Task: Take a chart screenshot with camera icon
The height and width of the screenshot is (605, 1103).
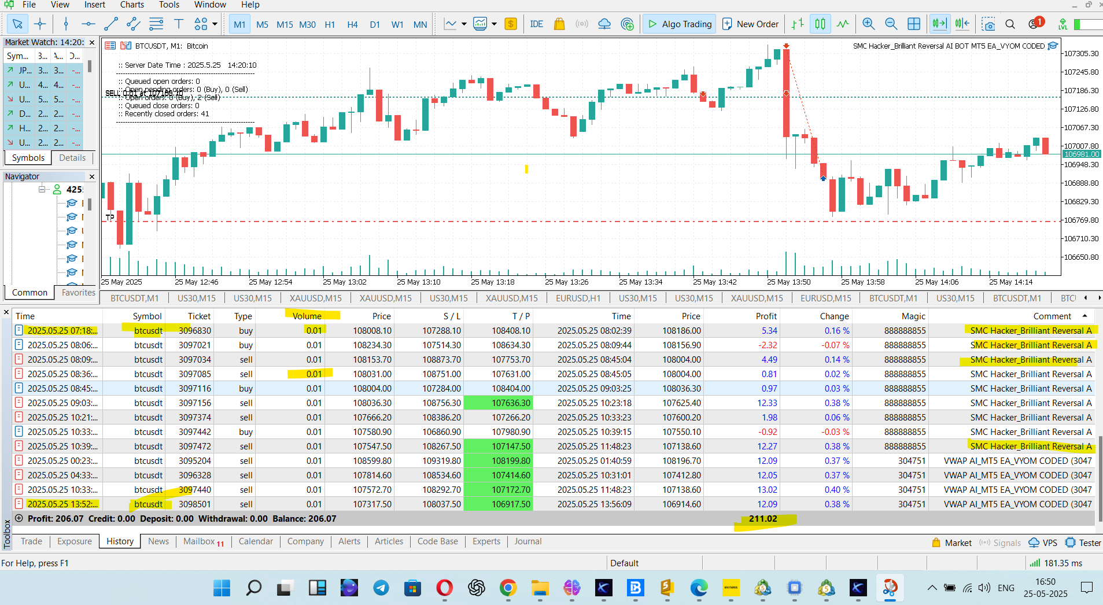Action: pos(988,24)
